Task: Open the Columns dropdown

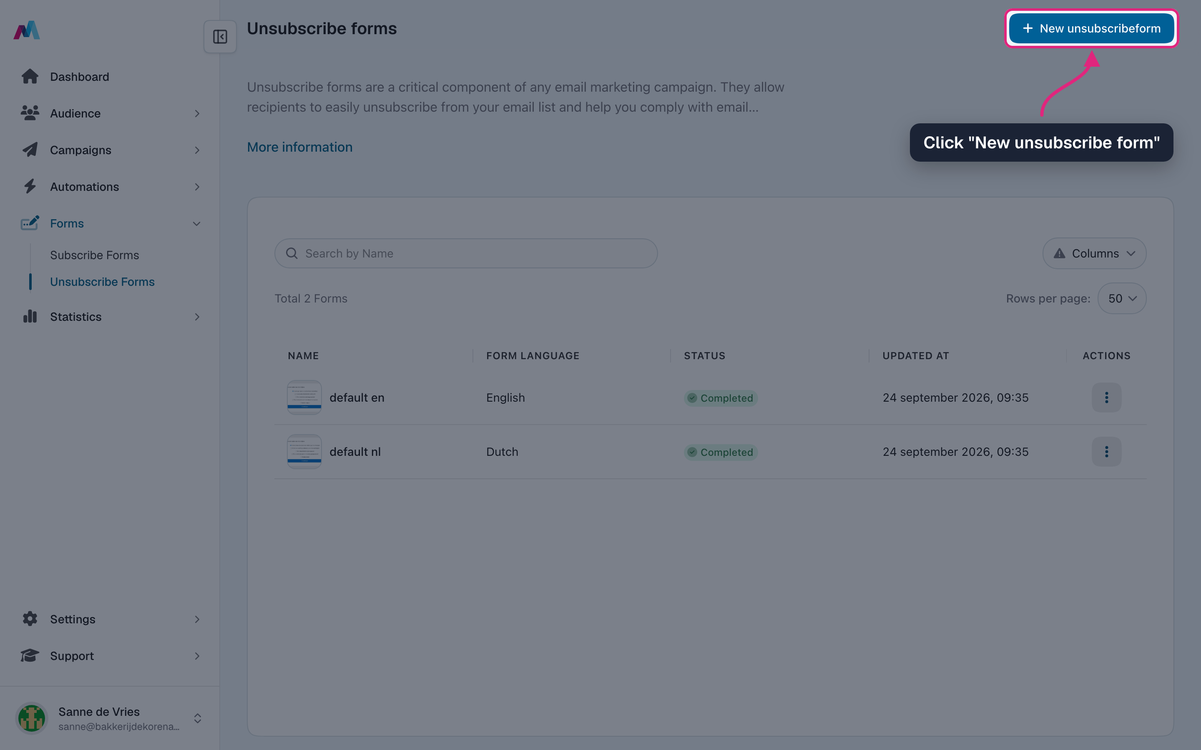Action: (1094, 253)
